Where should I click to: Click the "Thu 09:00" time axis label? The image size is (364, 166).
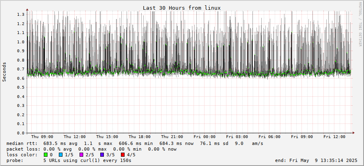coord(42,137)
